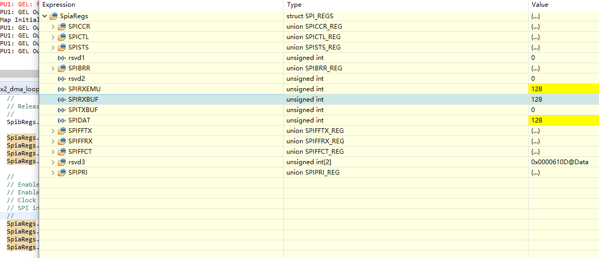Expand the SPIBRR register node

coord(53,68)
